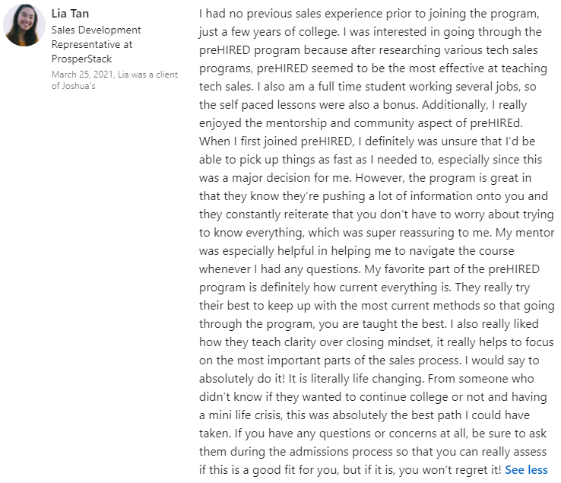Screen dimensions: 561x483
Task: Open Lia Tan's profile photo
Action: pyautogui.click(x=24, y=25)
